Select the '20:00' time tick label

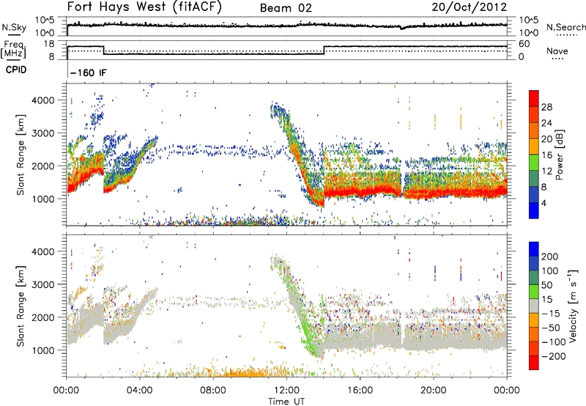(x=433, y=391)
